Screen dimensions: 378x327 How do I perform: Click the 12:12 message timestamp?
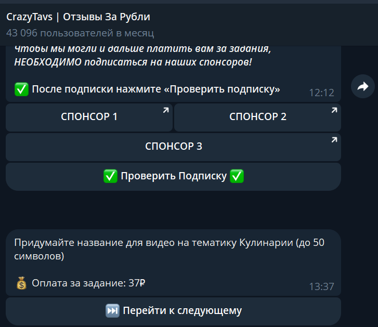tap(321, 93)
